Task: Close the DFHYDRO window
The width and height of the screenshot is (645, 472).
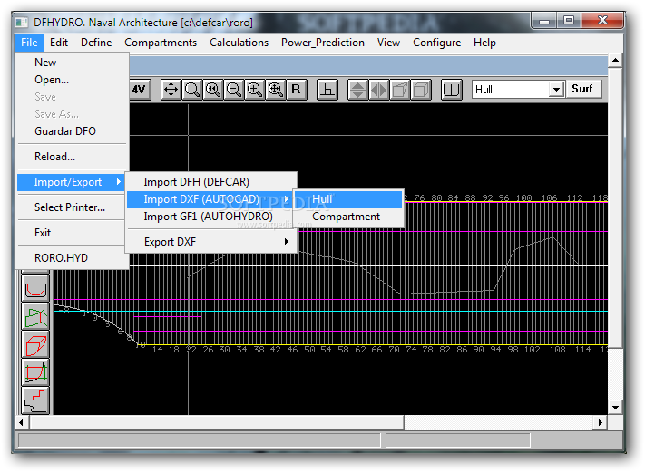Action: (x=602, y=21)
